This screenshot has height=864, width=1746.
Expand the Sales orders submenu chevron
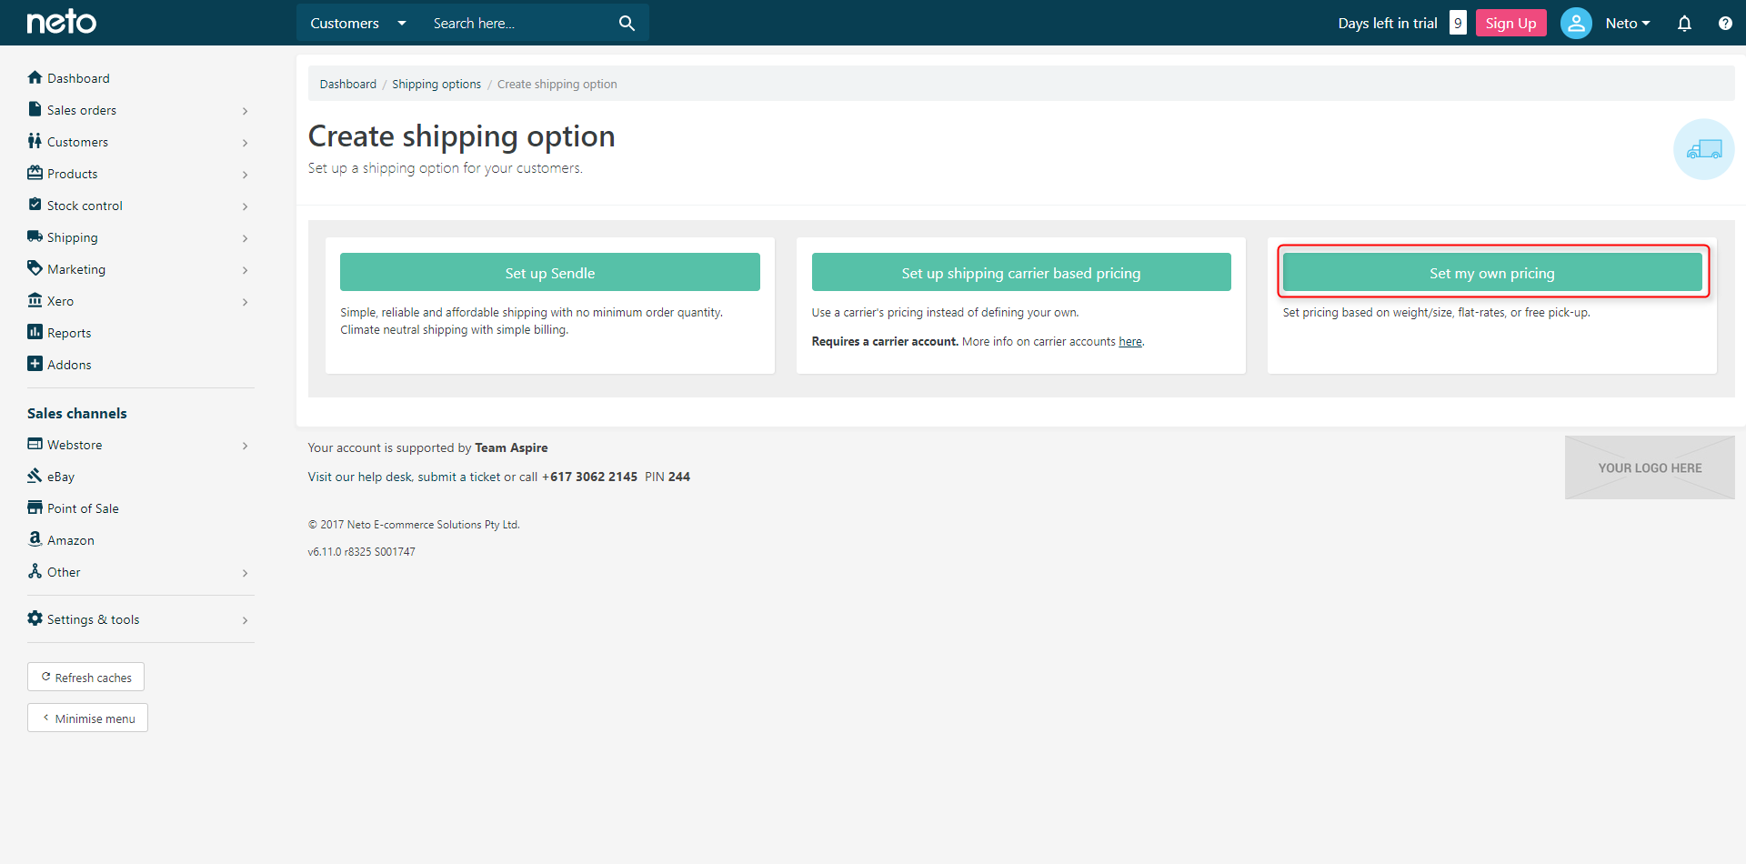[x=245, y=111]
